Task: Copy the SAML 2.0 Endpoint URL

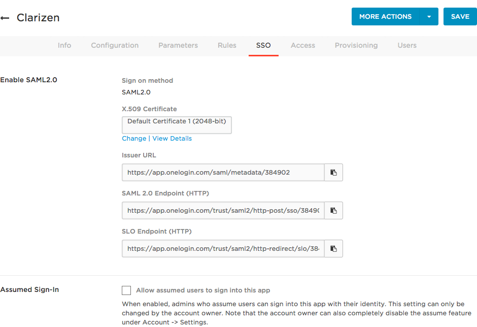Action: click(333, 210)
